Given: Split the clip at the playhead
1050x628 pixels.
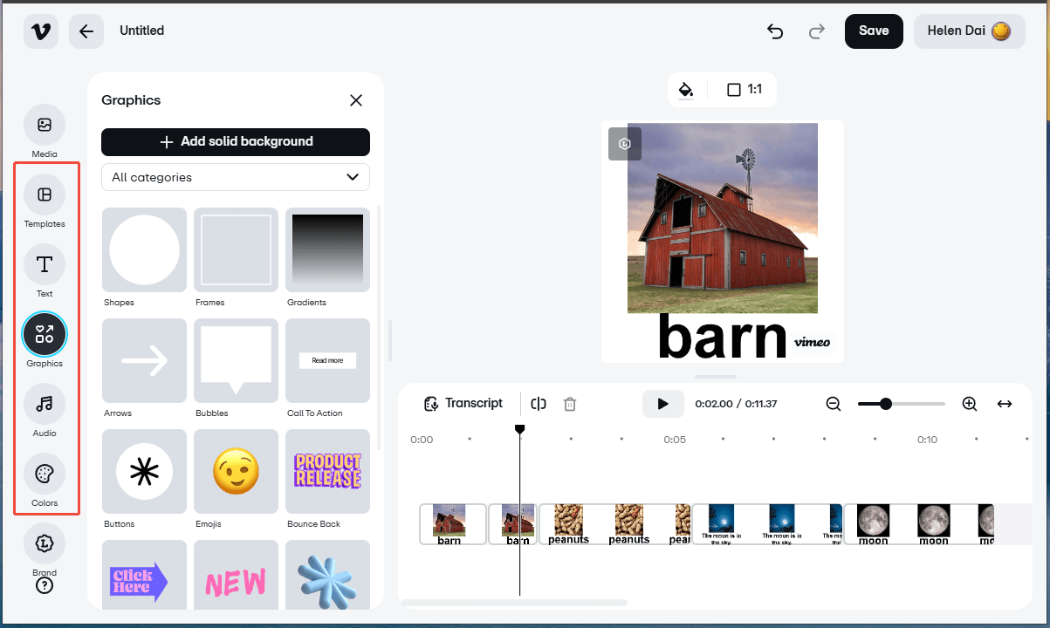Looking at the screenshot, I should [538, 403].
